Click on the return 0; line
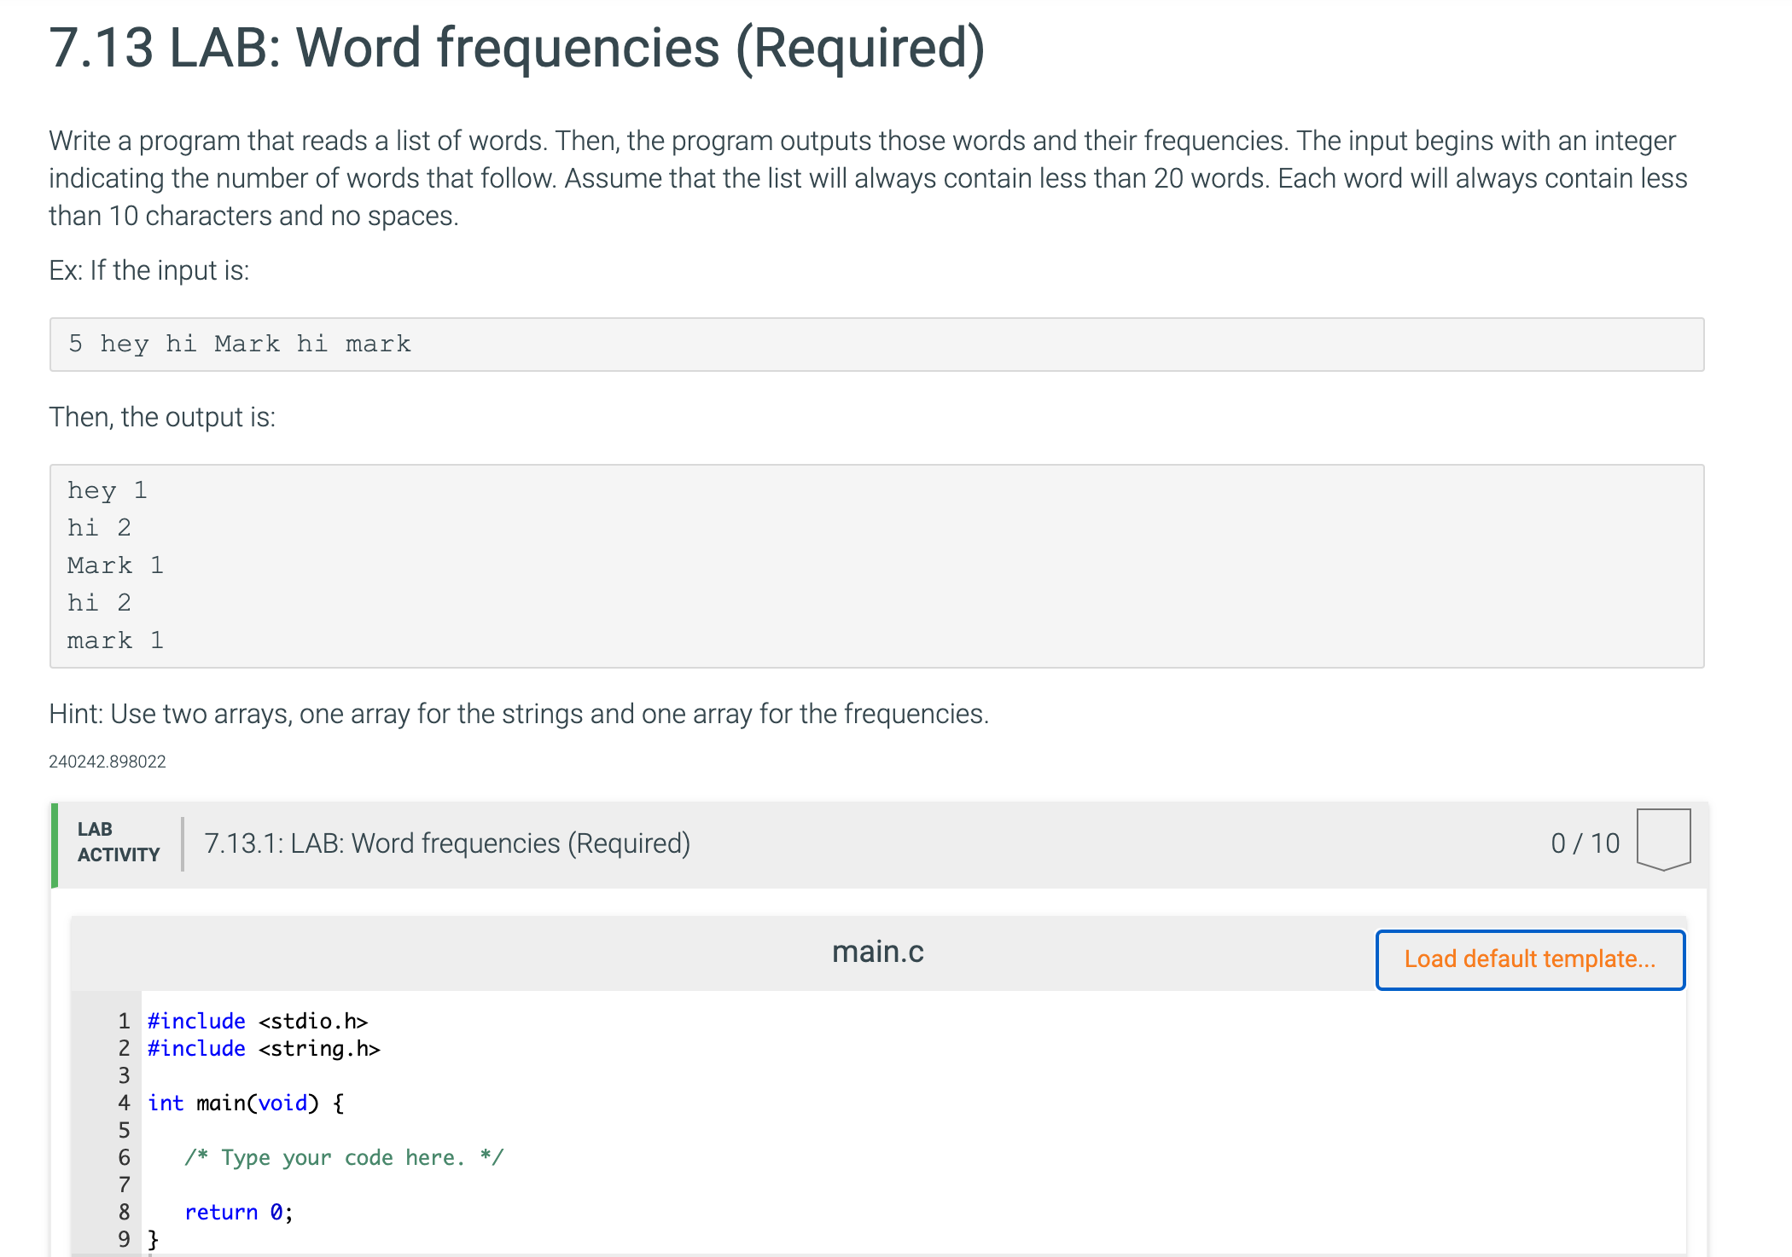Viewport: 1792px width, 1257px height. (238, 1212)
